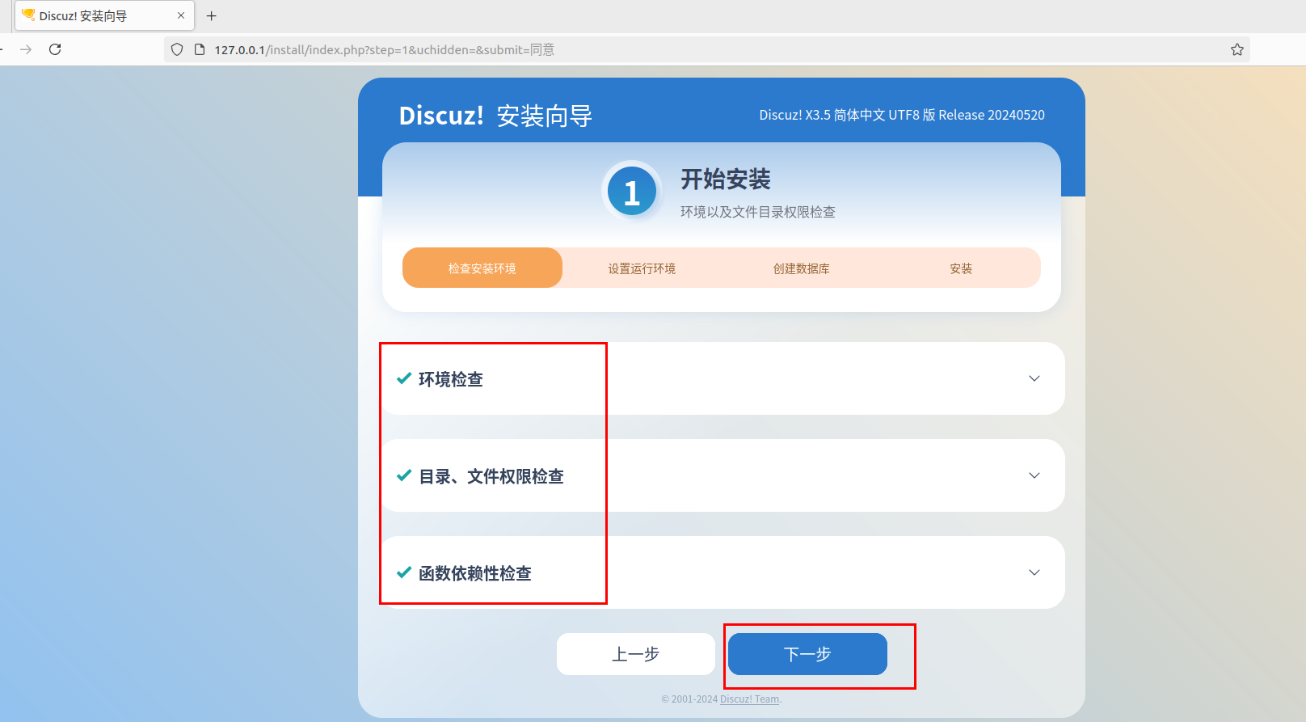Close the Discuz! 安装向导 tab
The height and width of the screenshot is (722, 1306).
point(181,15)
